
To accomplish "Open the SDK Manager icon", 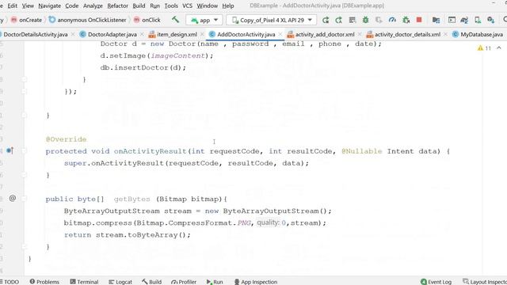I will point(491,20).
